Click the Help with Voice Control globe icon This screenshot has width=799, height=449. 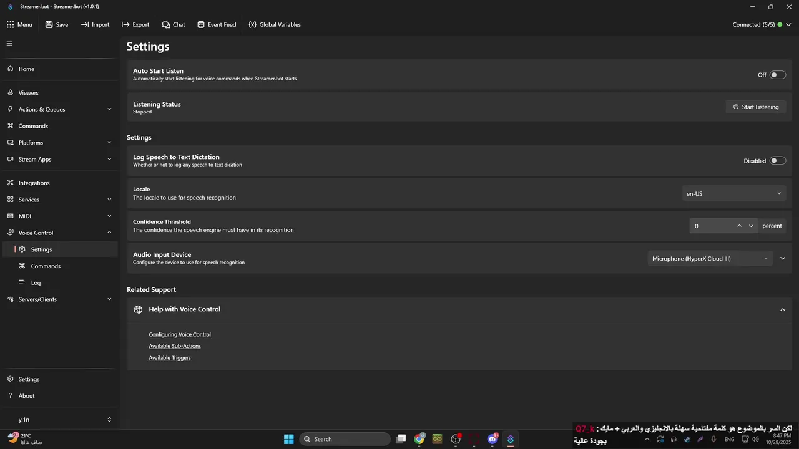139,309
